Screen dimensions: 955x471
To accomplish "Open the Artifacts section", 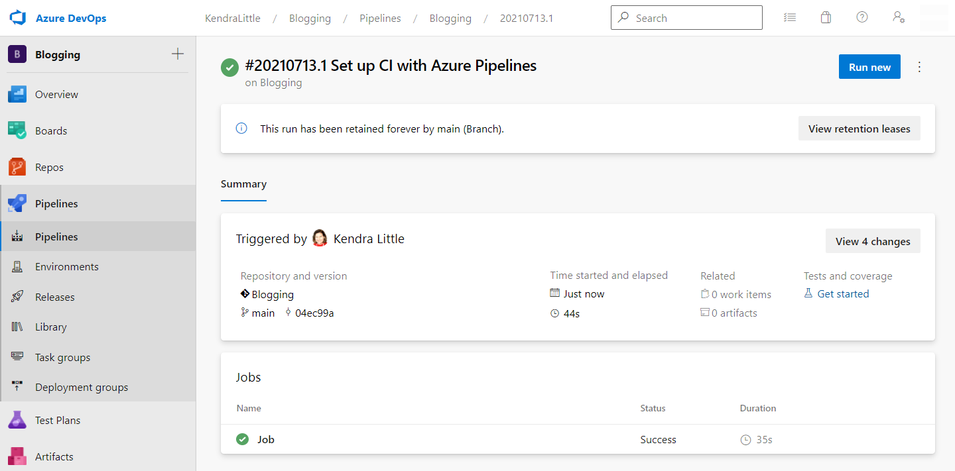I will click(54, 456).
